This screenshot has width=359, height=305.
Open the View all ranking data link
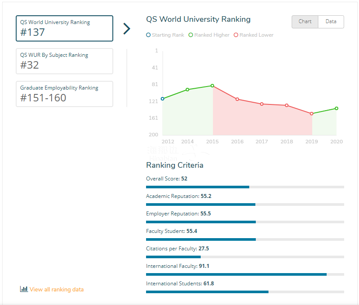[56, 289]
